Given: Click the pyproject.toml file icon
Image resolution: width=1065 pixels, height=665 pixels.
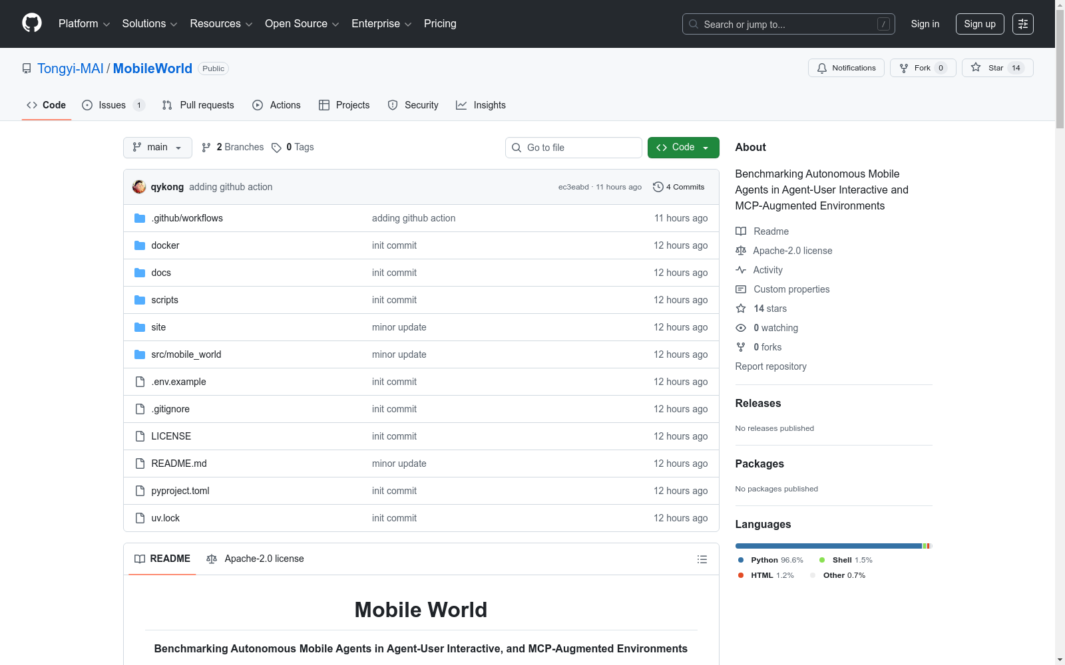Looking at the screenshot, I should pyautogui.click(x=140, y=491).
